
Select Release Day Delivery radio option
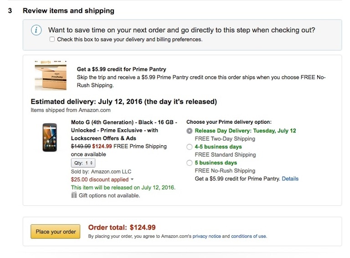190,131
